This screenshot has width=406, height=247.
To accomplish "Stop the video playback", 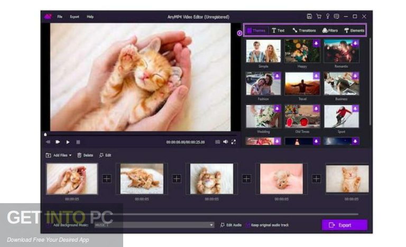I will coord(78,142).
